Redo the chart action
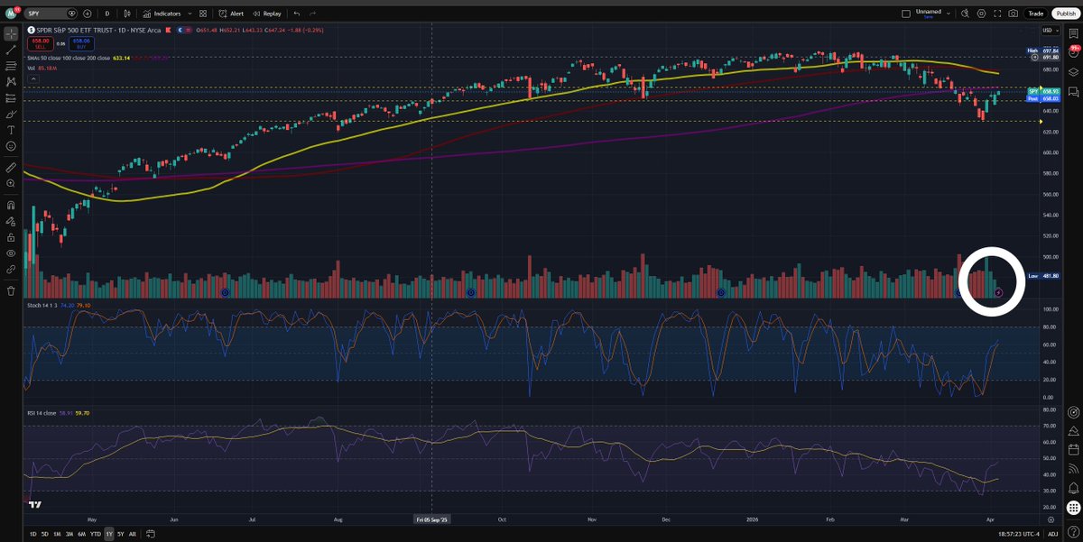This screenshot has width=1083, height=542. click(313, 14)
